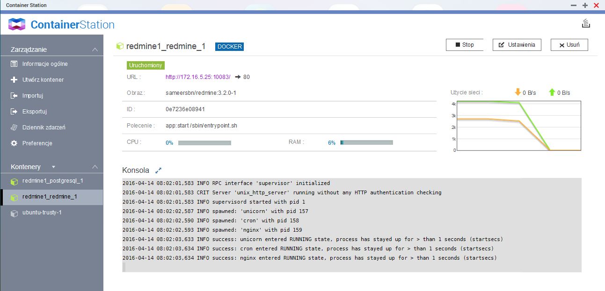
Task: Select Utwórz kontener menu item
Action: 43,80
